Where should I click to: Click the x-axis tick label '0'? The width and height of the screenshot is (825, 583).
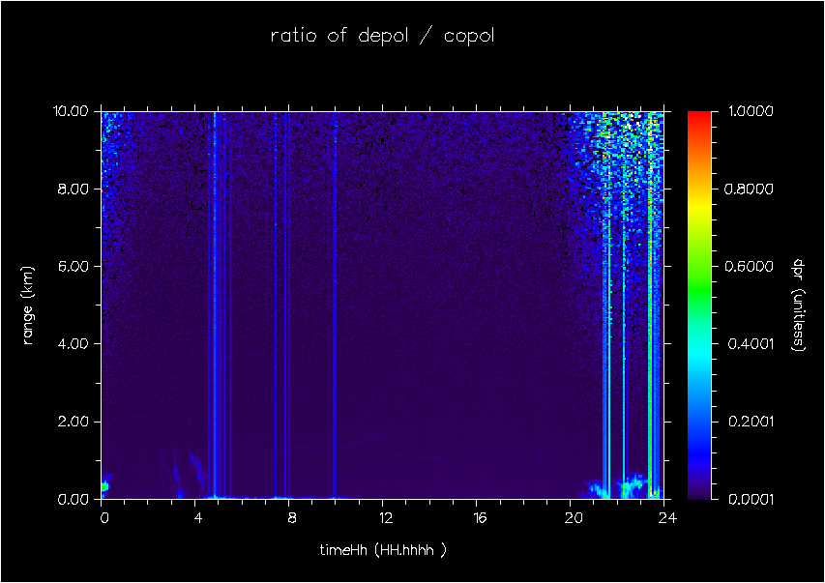point(104,518)
